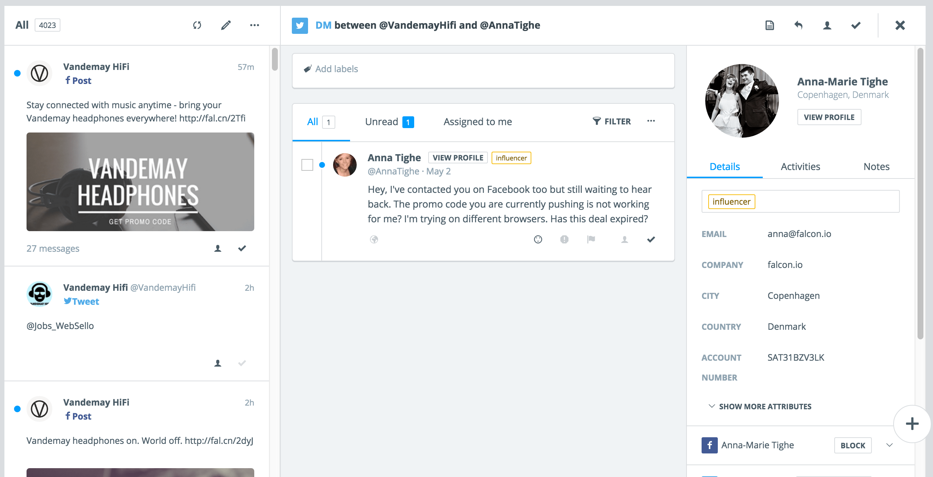Switch to the Notes tab
This screenshot has width=933, height=477.
[x=876, y=167]
